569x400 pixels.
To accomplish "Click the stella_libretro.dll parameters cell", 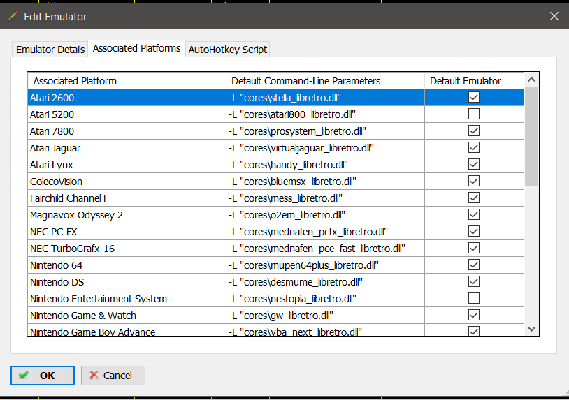I will click(325, 98).
